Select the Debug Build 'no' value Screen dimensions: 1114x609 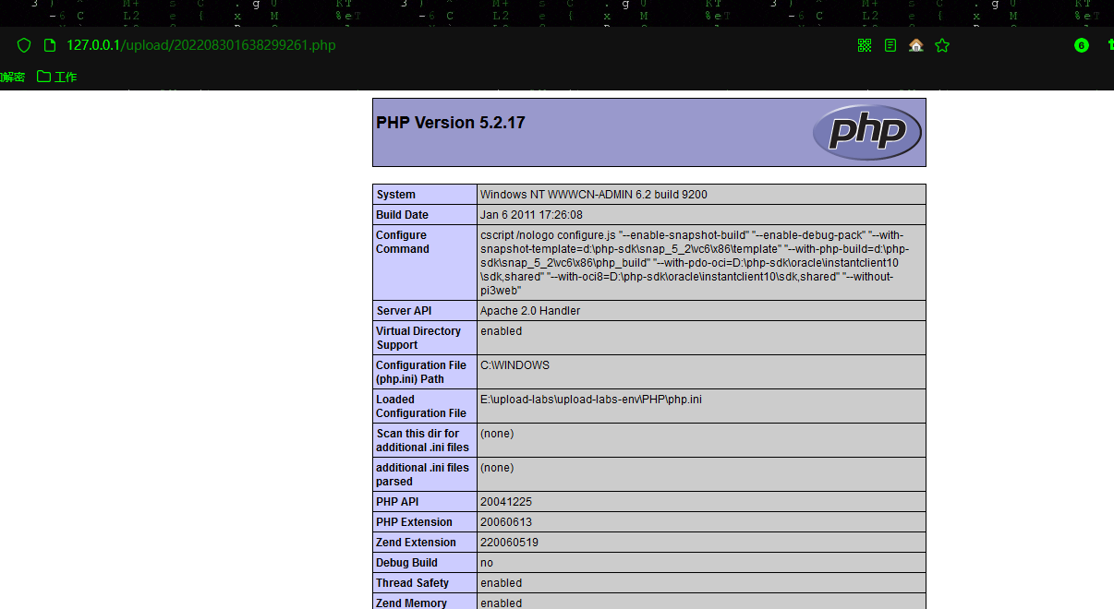487,563
